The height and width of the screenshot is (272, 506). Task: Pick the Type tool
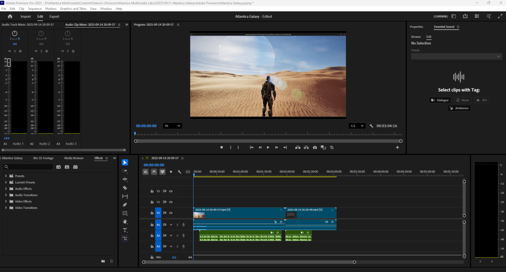coord(125,230)
